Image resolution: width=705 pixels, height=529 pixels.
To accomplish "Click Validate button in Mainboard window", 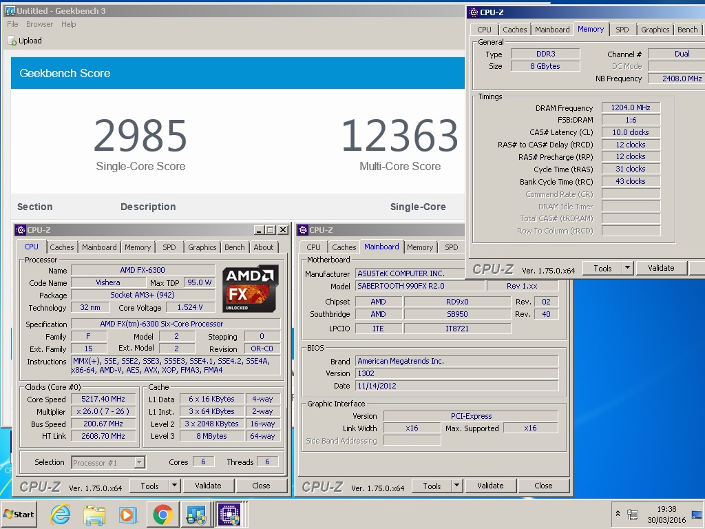I will coord(490,486).
